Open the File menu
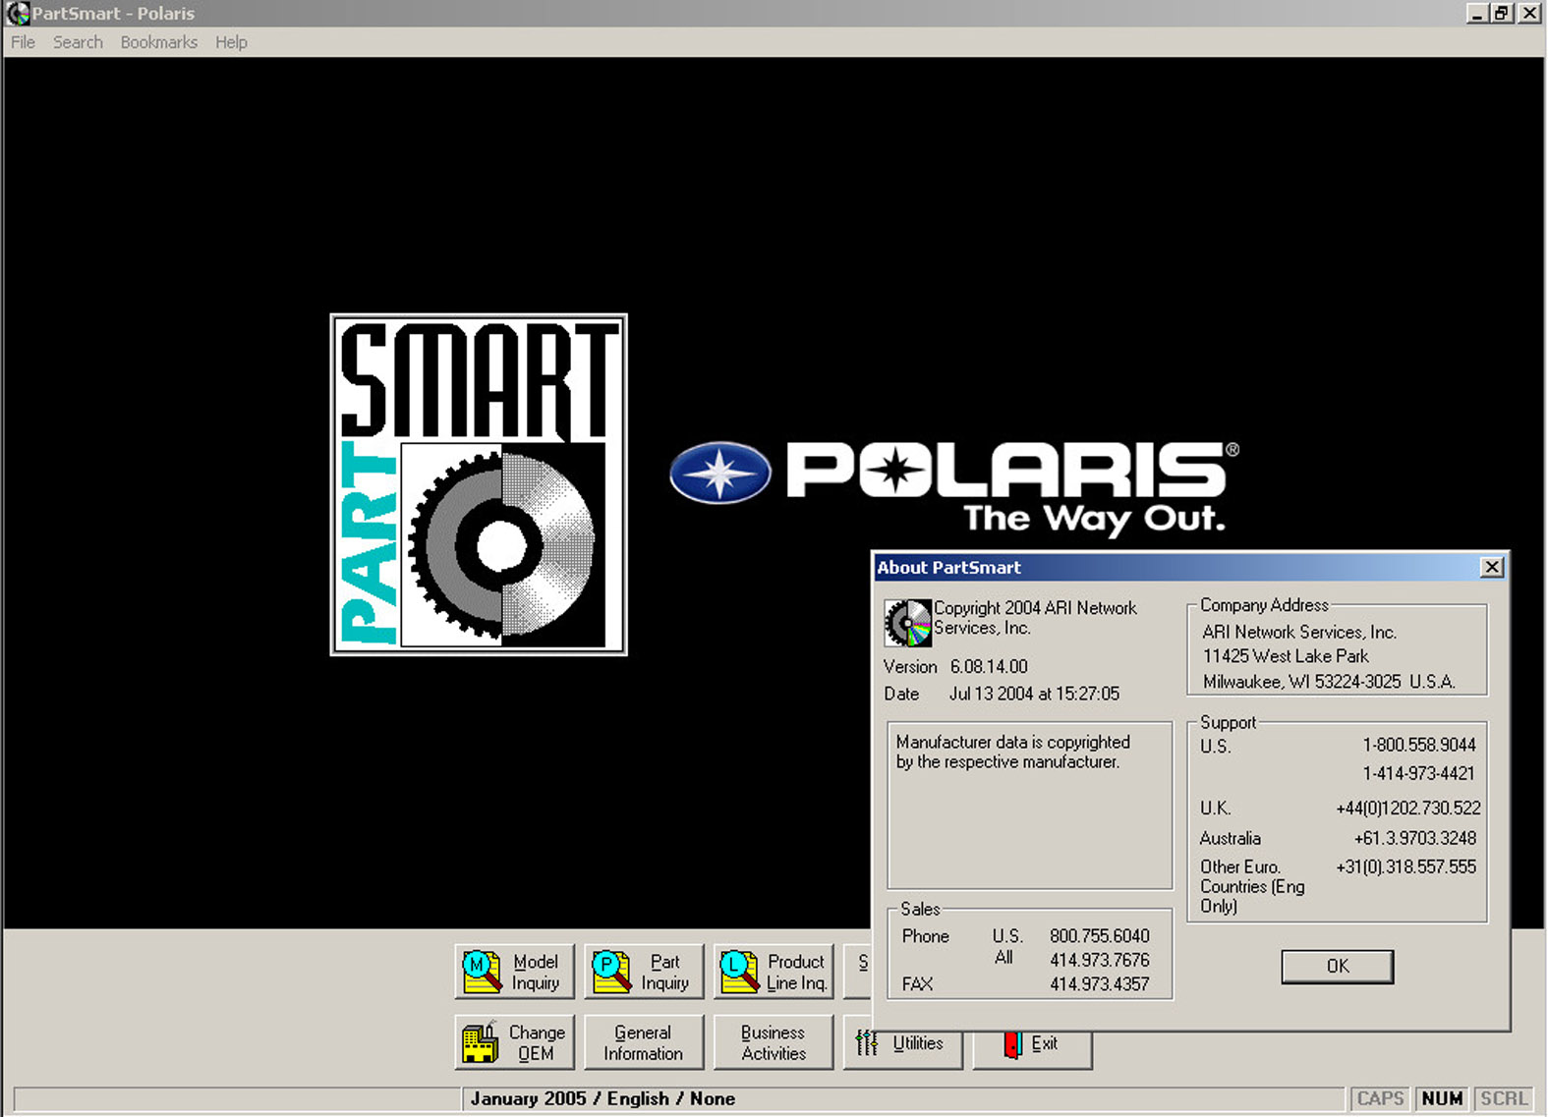 pyautogui.click(x=23, y=42)
